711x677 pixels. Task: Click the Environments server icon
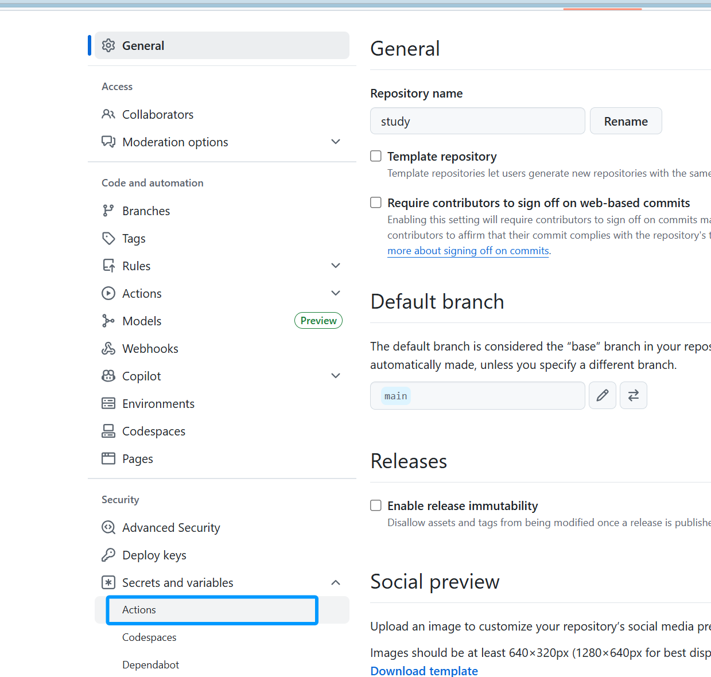tap(108, 403)
